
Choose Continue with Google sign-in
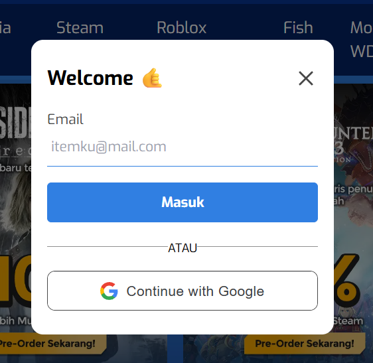click(183, 291)
